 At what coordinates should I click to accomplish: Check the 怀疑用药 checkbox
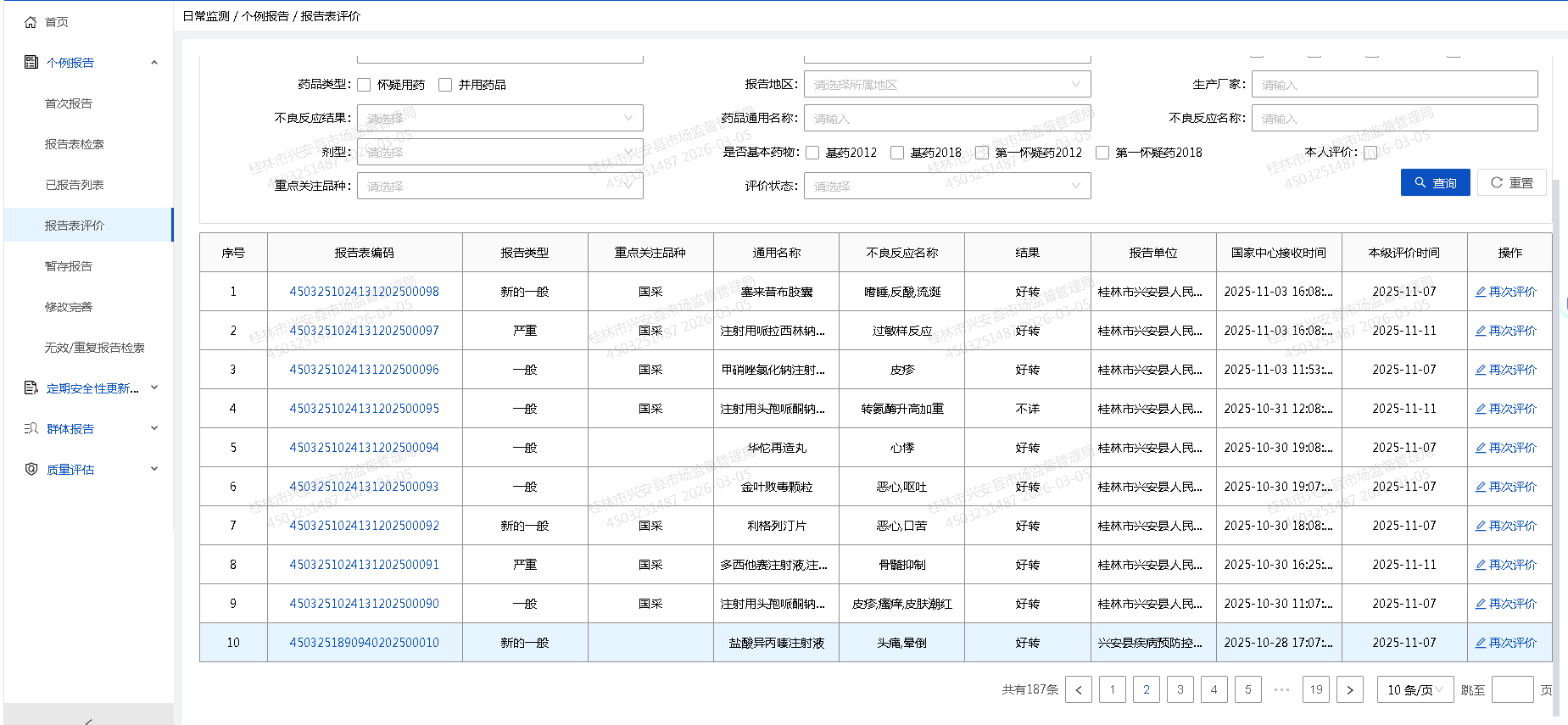click(x=364, y=85)
